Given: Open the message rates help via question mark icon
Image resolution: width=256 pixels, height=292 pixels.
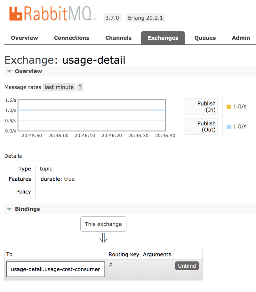Looking at the screenshot, I should click(x=80, y=87).
